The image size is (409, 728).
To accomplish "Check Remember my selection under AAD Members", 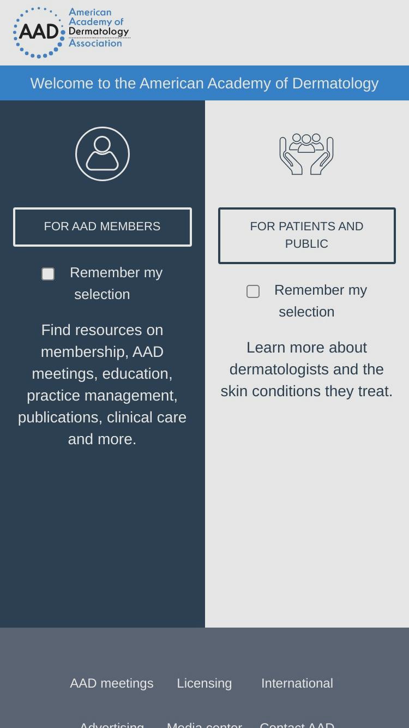I will coord(48,274).
